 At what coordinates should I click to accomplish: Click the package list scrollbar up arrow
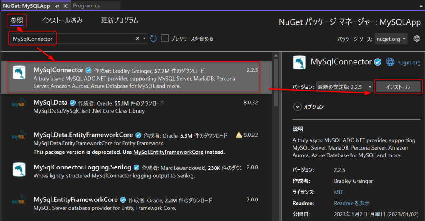(276, 56)
